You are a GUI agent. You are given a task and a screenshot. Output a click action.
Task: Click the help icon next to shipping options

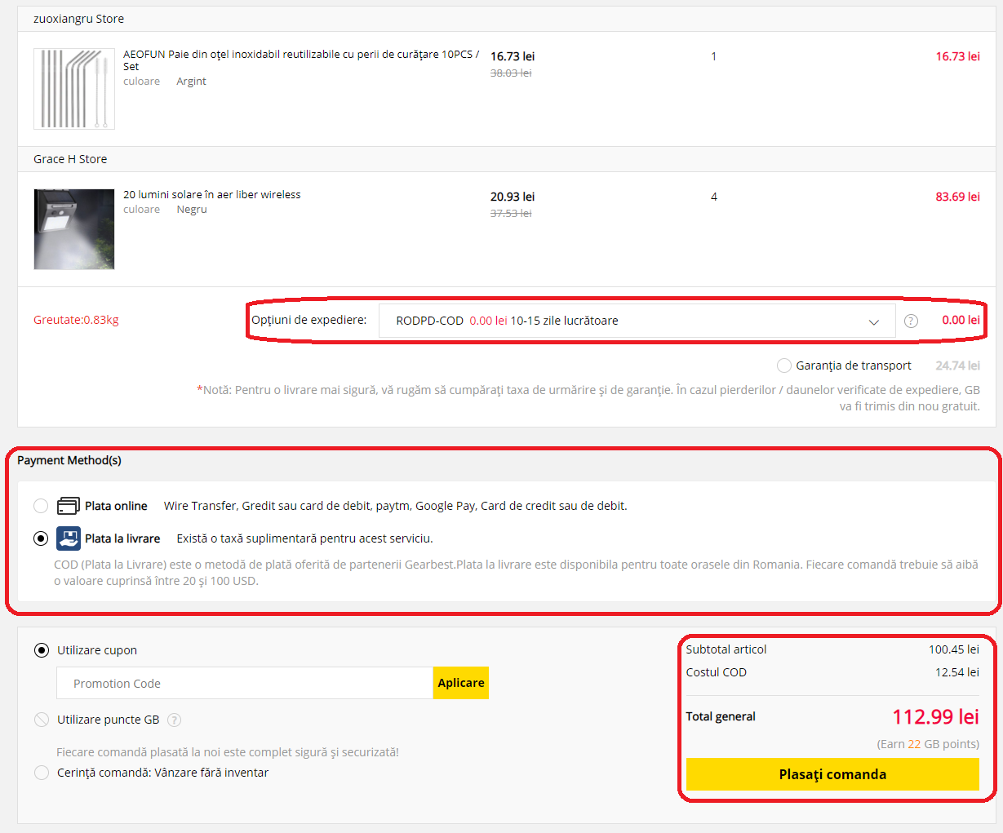[x=911, y=321]
